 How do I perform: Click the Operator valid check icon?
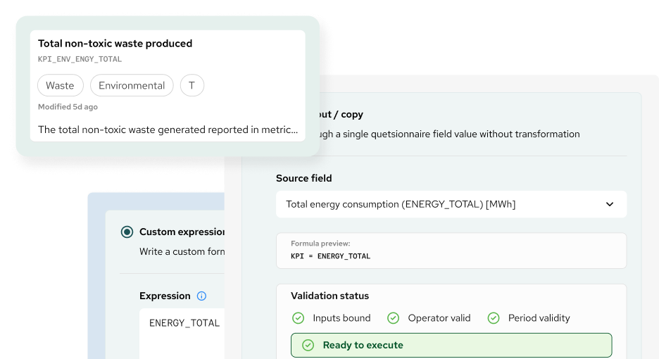point(393,318)
